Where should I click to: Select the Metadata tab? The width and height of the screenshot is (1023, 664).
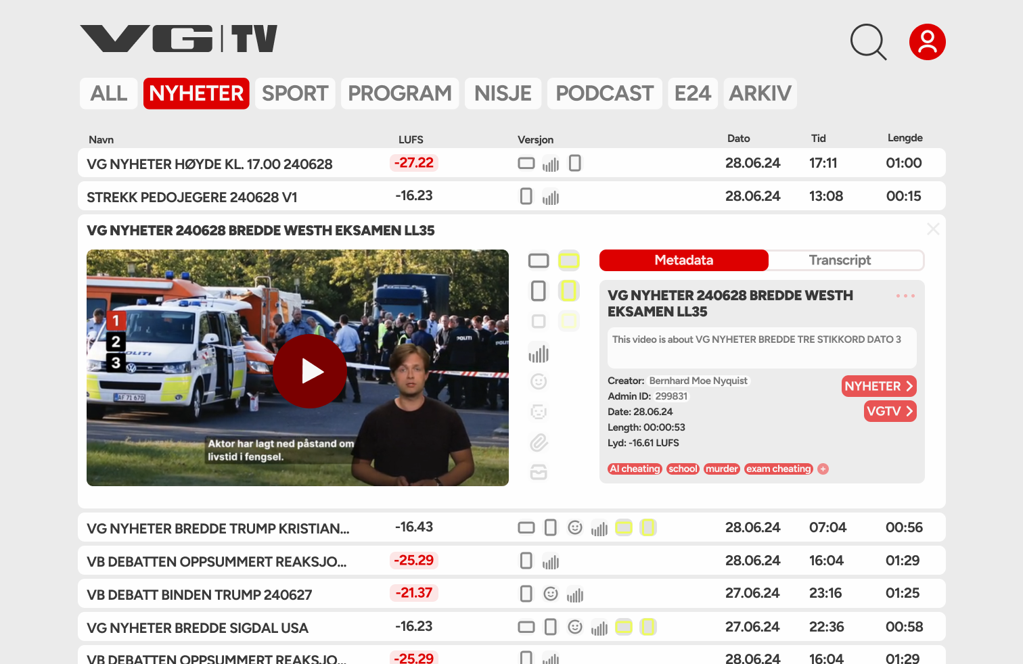coord(684,260)
